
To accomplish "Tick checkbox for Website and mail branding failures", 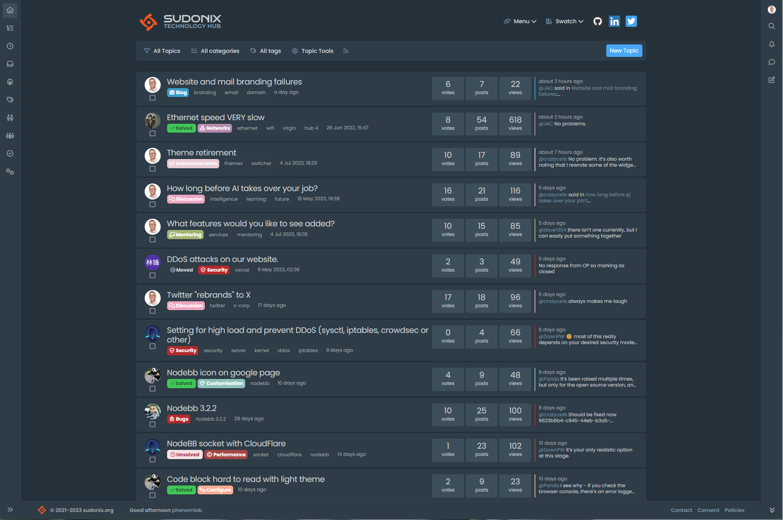I will point(152,98).
